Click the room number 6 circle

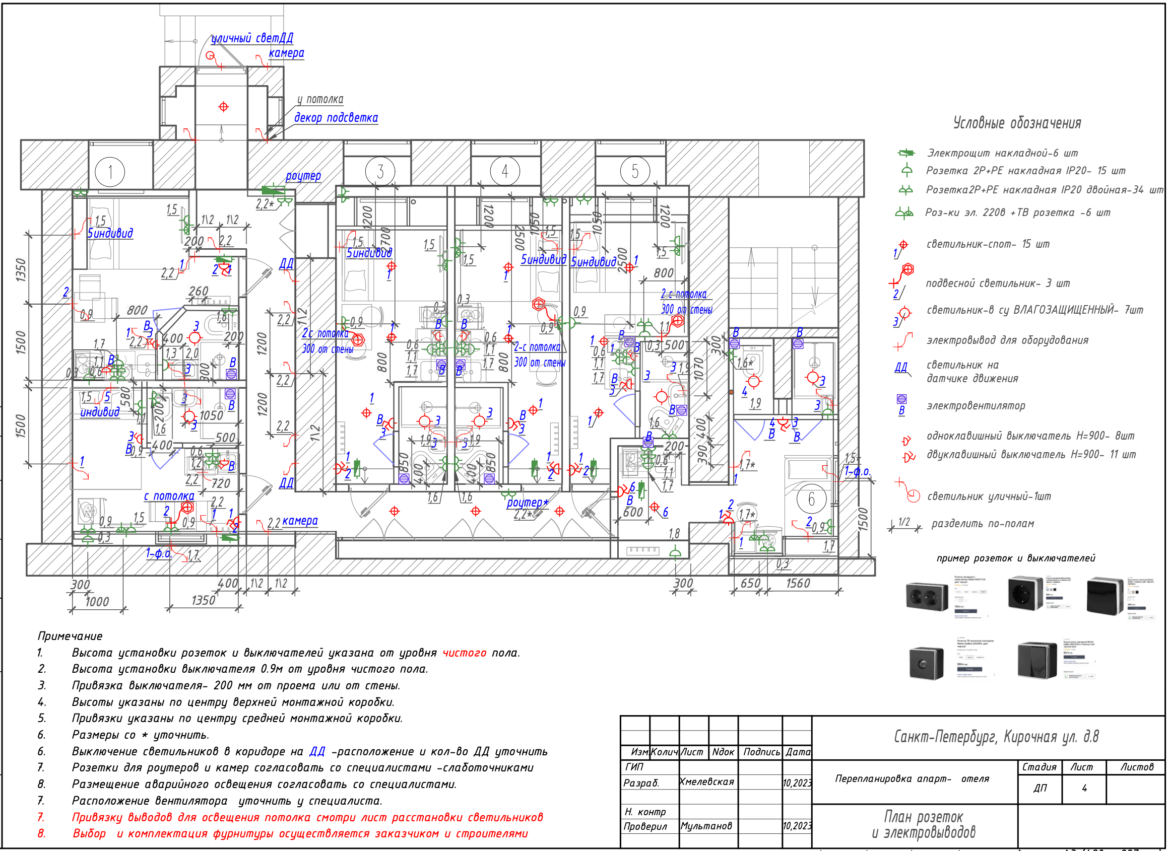[x=811, y=499]
